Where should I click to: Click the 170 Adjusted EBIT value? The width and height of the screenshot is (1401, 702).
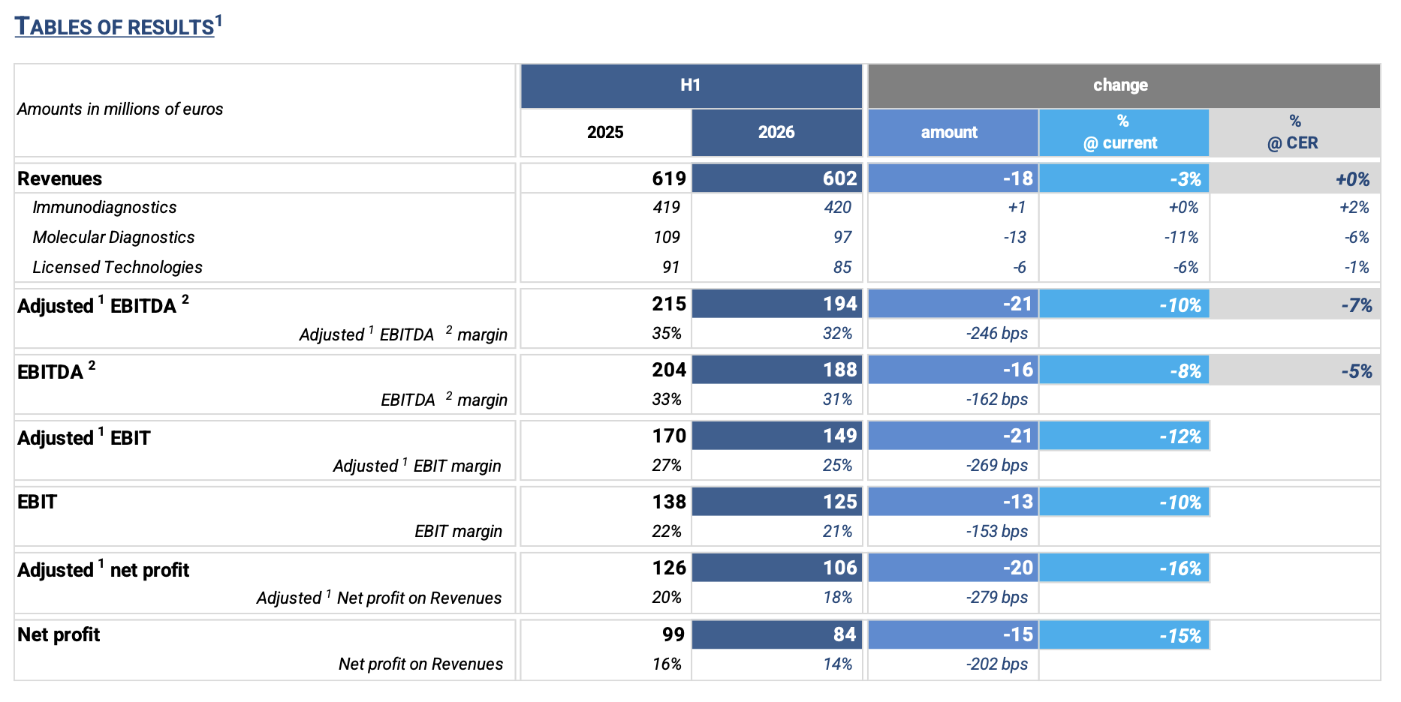(669, 436)
